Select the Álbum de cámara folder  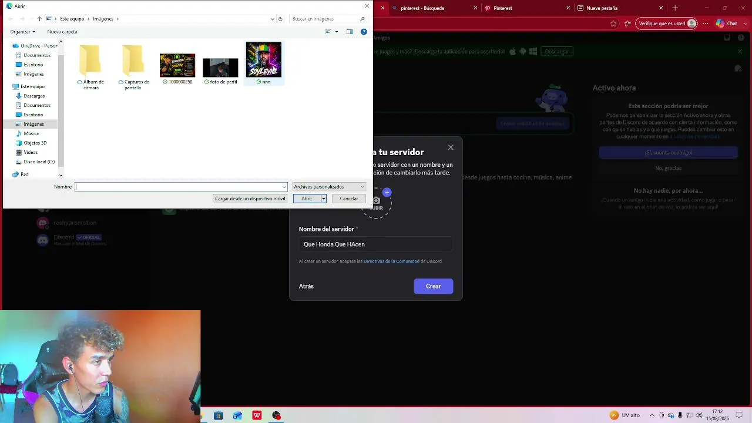91,66
